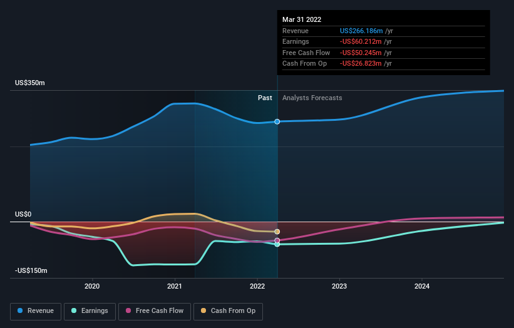This screenshot has width=514, height=328.
Task: Click the -US$60.212m earnings value
Action: pyautogui.click(x=361, y=41)
